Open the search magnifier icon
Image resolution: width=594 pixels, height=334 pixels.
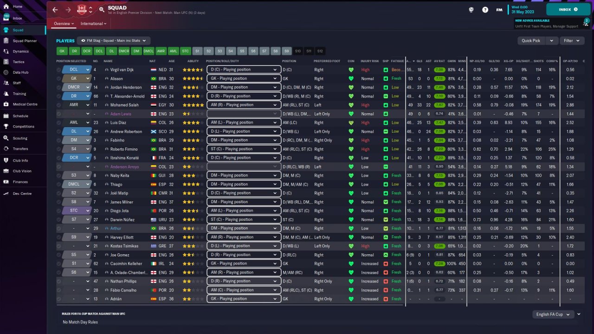tap(102, 9)
